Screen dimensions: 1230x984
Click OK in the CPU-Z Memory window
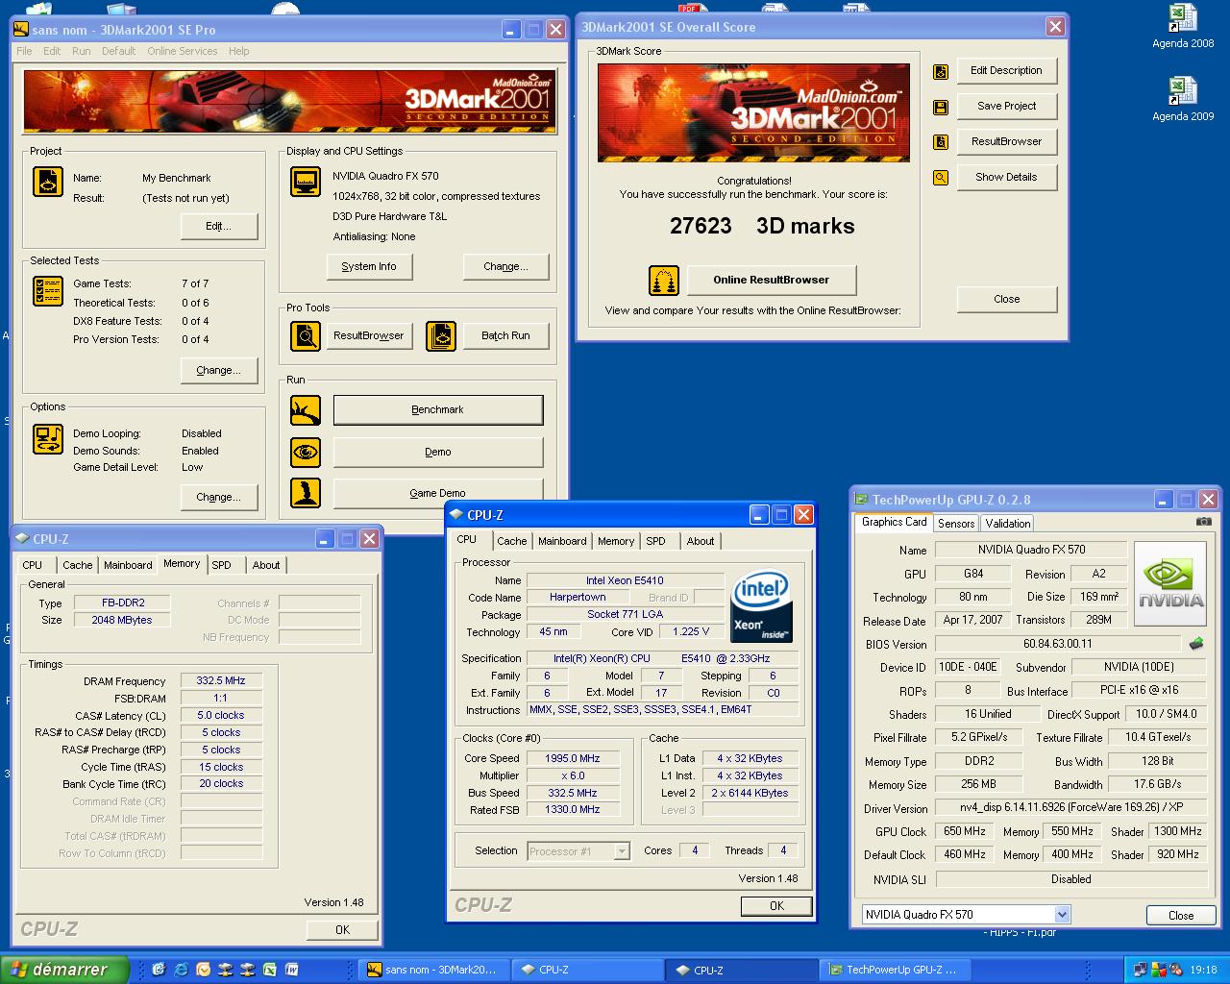tap(343, 930)
